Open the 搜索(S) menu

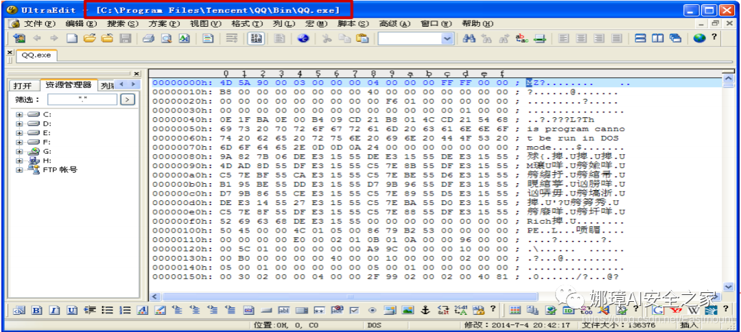click(122, 23)
